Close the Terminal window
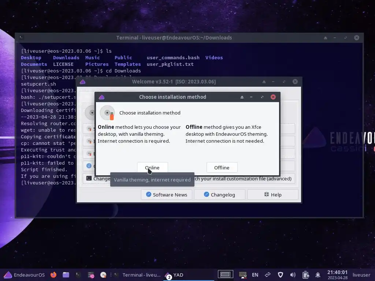 pyautogui.click(x=357, y=38)
